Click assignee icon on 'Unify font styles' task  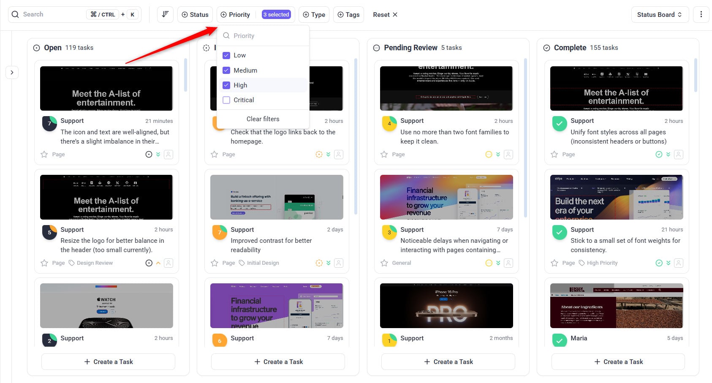[x=678, y=155]
